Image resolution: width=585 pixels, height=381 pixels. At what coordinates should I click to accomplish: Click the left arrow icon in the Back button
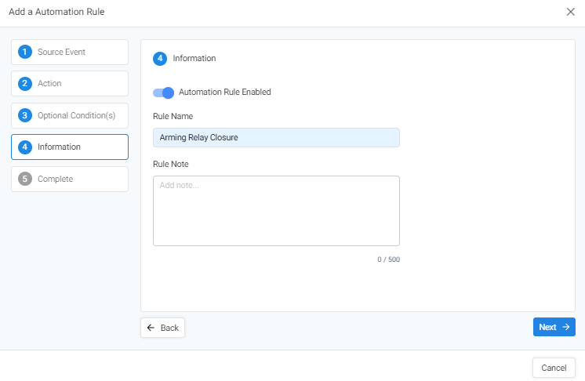[151, 328]
